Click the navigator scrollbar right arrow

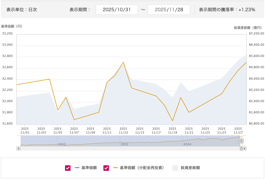(244, 148)
